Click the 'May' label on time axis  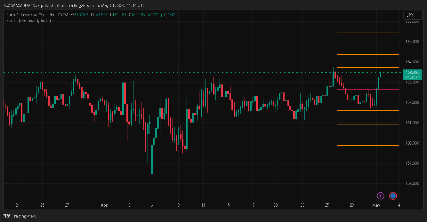coord(376,205)
